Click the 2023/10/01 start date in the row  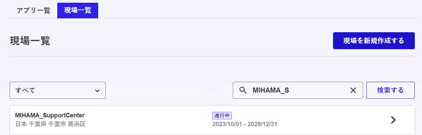227,124
